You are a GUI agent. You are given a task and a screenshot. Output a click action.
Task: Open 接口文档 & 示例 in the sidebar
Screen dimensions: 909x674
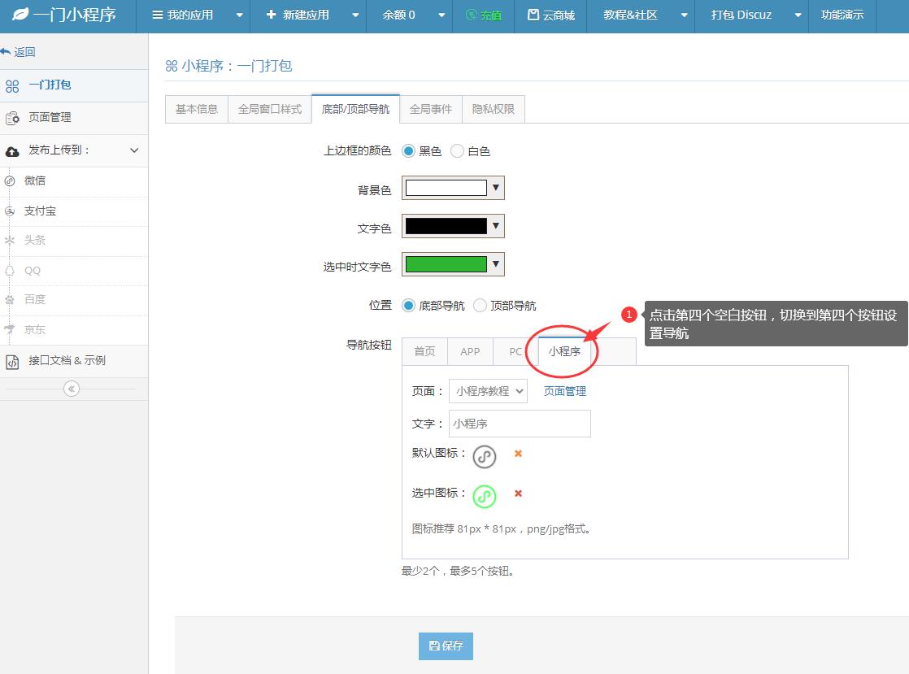(x=74, y=360)
